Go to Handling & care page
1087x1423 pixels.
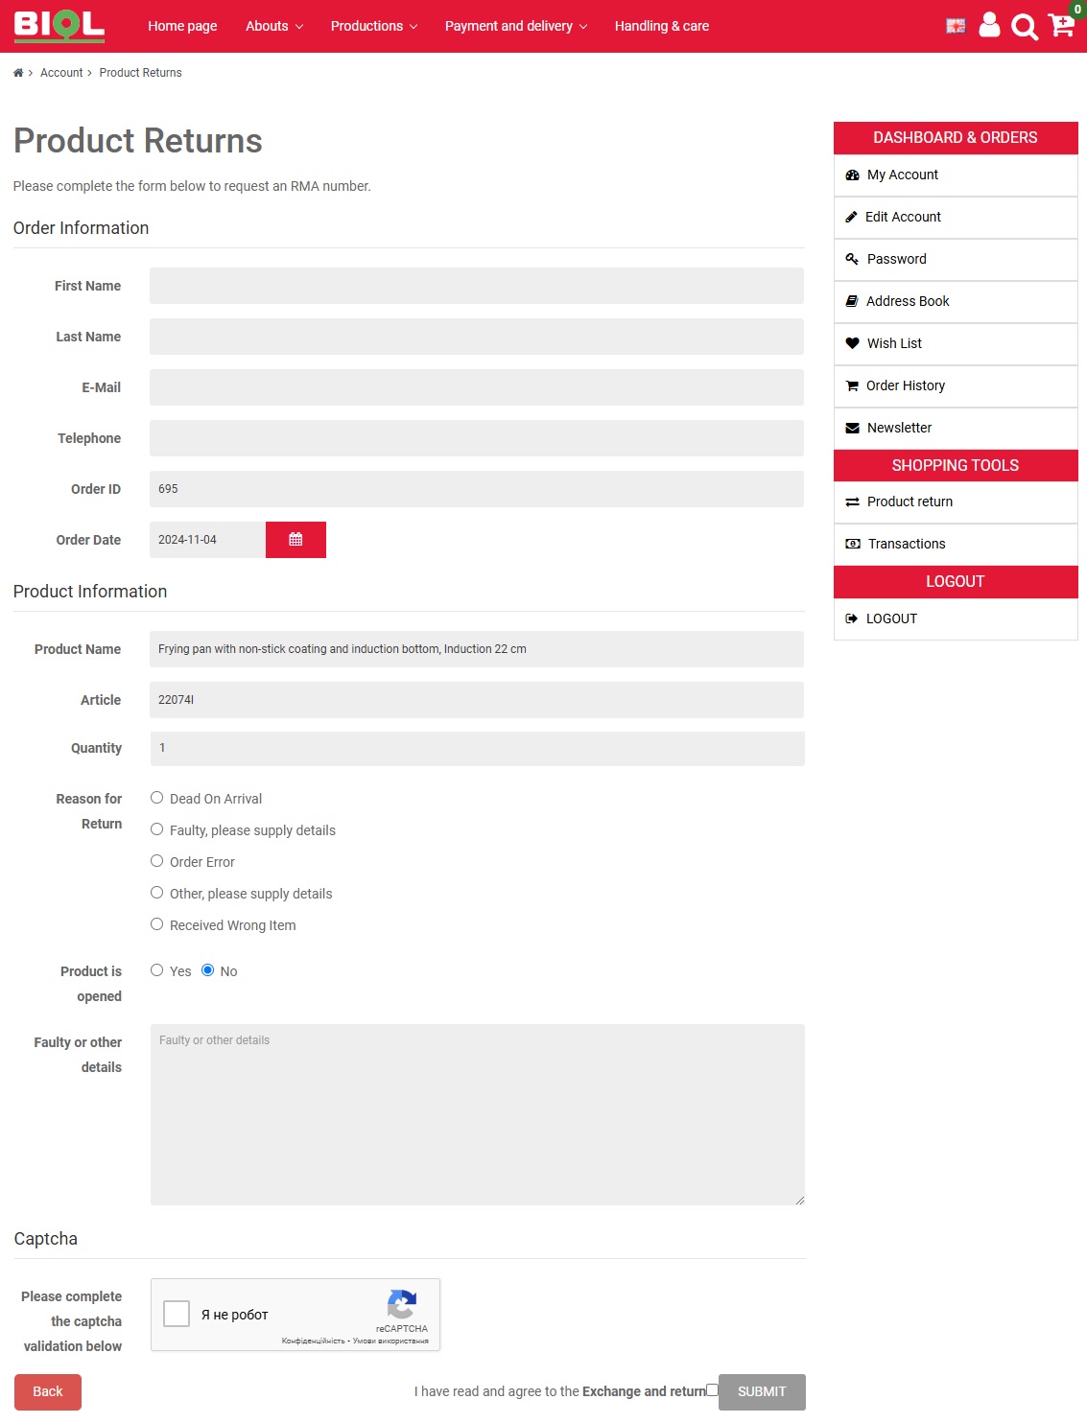click(661, 26)
